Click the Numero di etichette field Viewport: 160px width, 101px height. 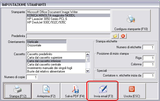(148, 47)
